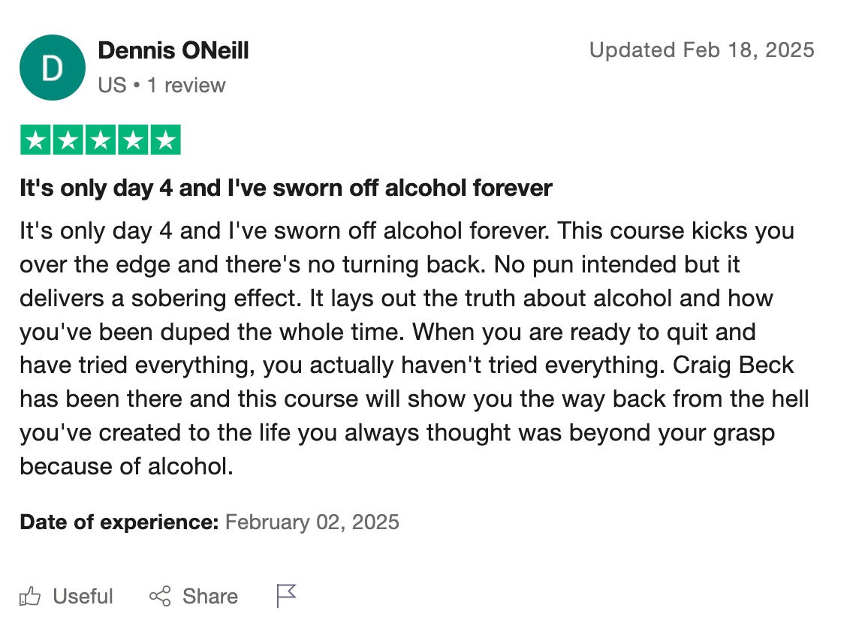
Task: Click the thumbs-up Useful icon
Action: click(30, 597)
